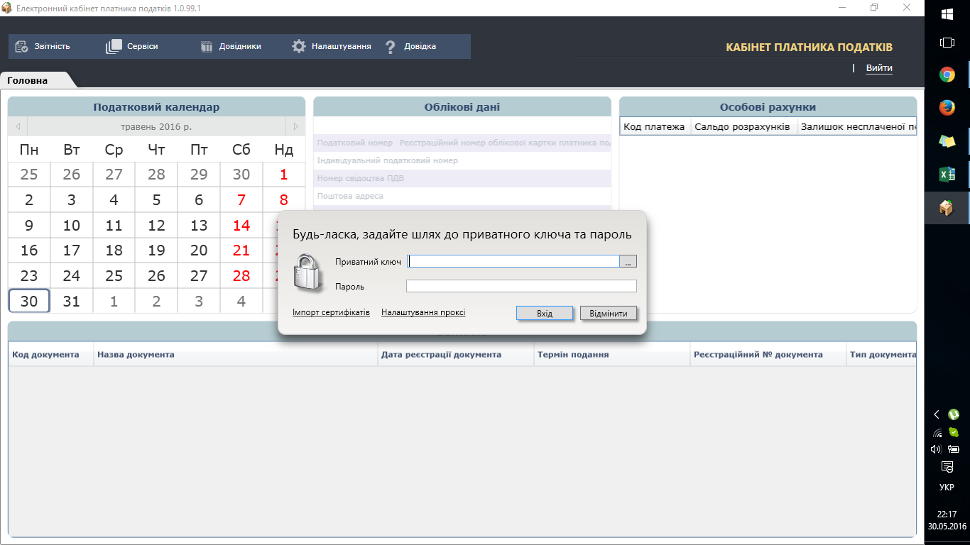Select May 31 in the calendar
Image resolution: width=970 pixels, height=545 pixels.
(x=71, y=301)
